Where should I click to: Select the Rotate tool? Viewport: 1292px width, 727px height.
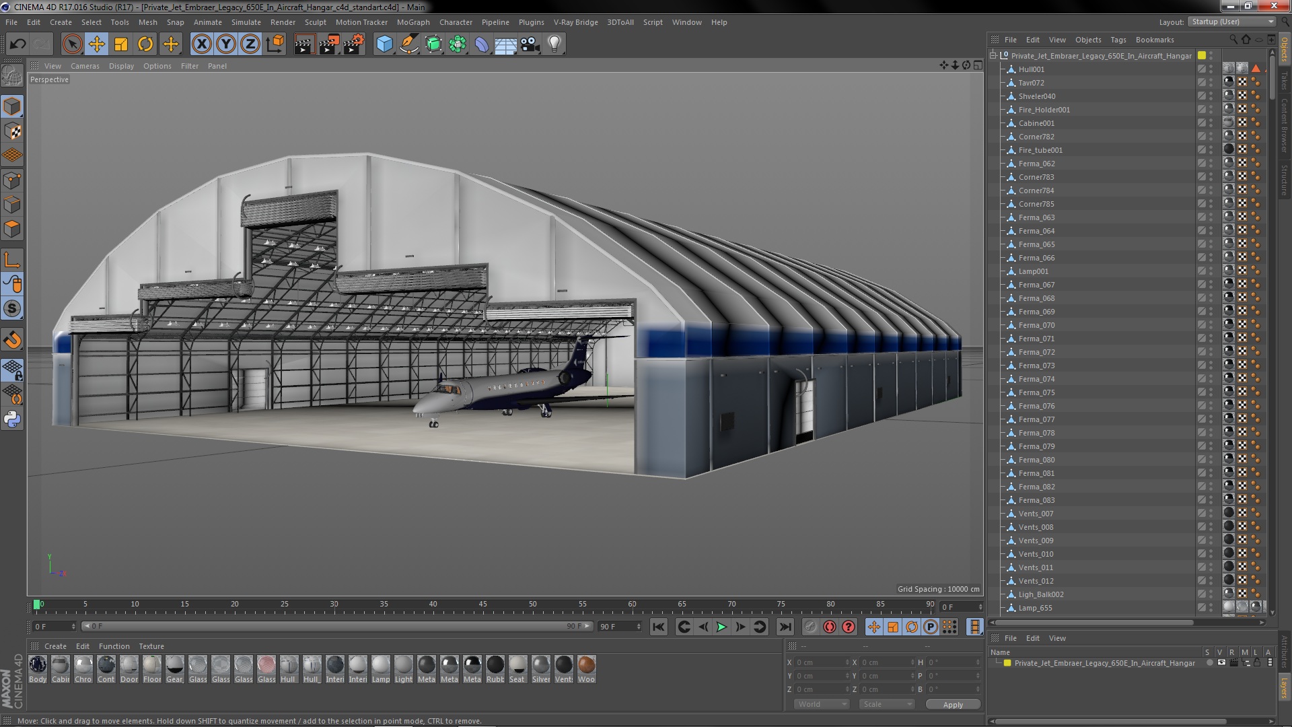point(145,44)
